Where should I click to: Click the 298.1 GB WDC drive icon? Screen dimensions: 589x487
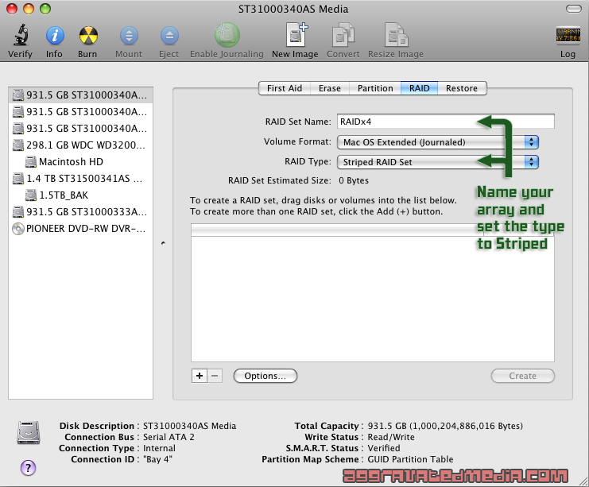pos(18,145)
